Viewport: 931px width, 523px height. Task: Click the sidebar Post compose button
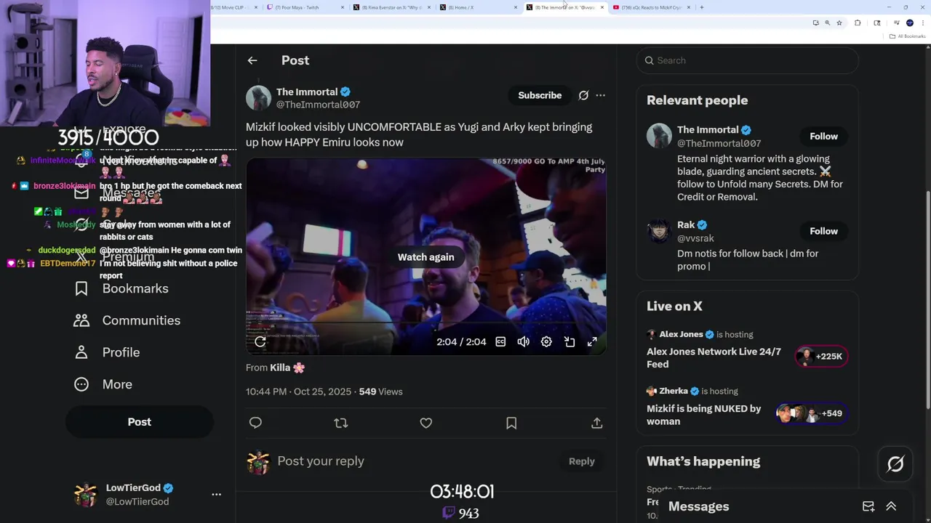point(140,422)
